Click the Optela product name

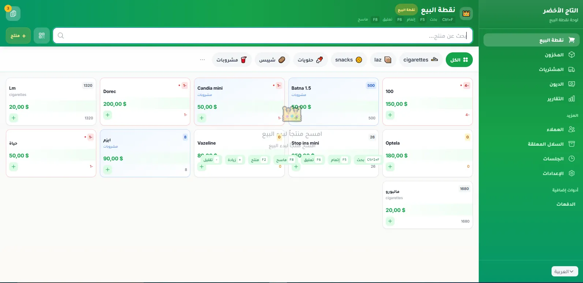[393, 143]
